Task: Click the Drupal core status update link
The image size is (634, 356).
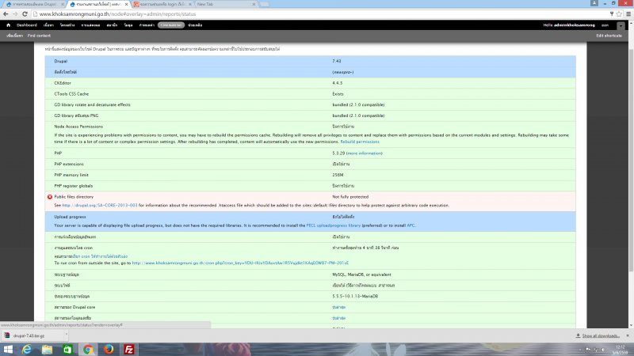Action: [339, 307]
